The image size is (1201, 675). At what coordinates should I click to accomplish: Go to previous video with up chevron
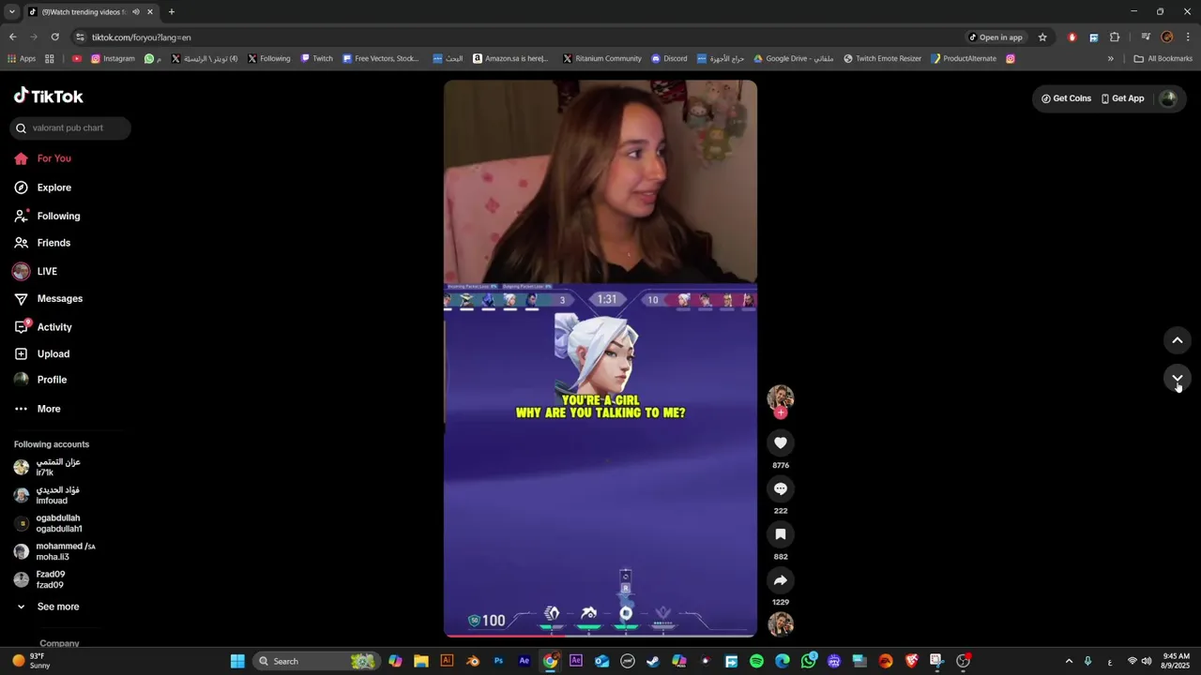point(1178,340)
